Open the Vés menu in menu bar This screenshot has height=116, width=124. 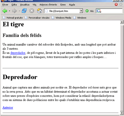35,5
